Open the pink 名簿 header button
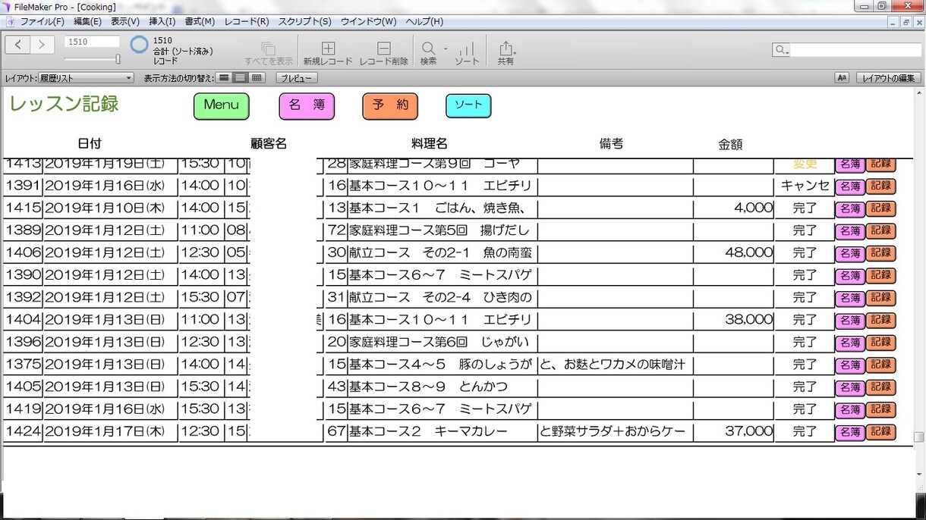The width and height of the screenshot is (926, 520). point(307,106)
